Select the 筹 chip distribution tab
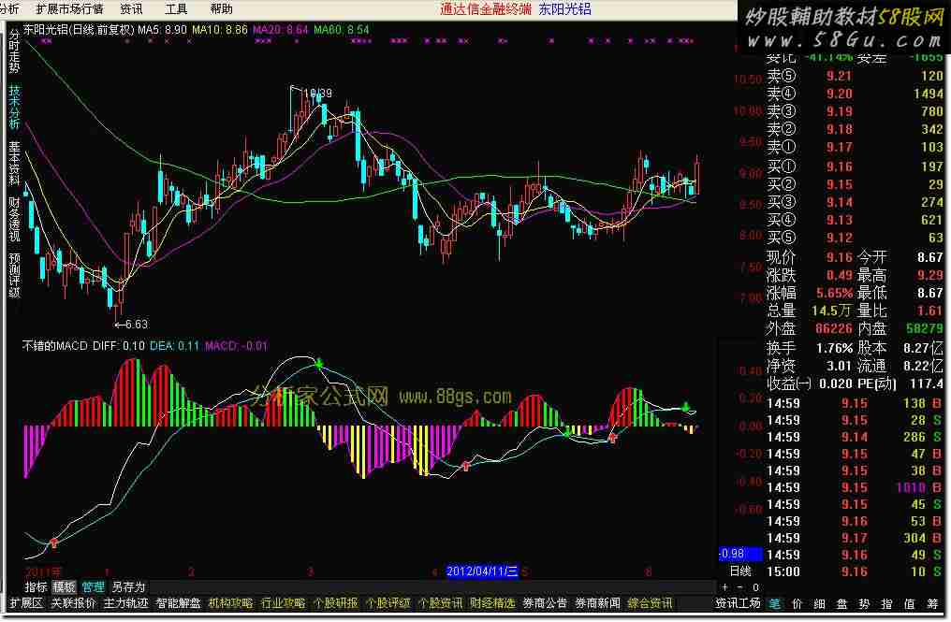 (932, 603)
